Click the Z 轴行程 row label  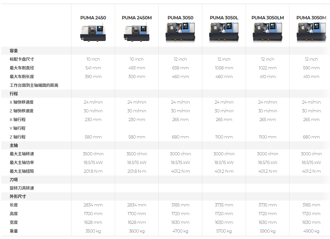click(17, 137)
